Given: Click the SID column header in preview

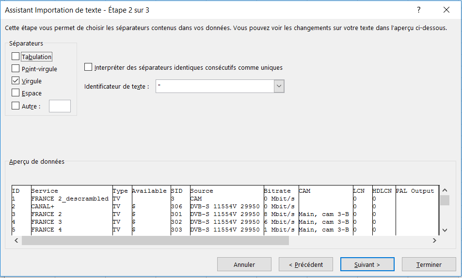Looking at the screenshot, I should click(x=177, y=191).
